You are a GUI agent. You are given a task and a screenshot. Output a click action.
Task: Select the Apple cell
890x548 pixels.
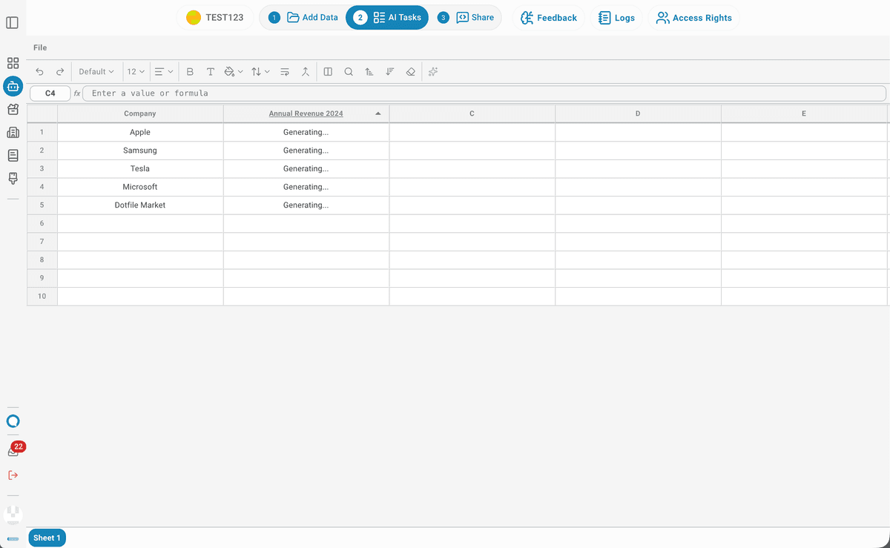(x=140, y=132)
